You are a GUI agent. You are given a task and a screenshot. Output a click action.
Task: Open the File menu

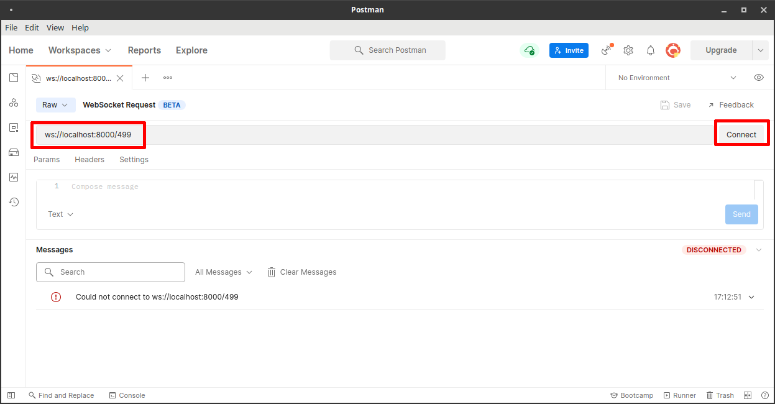tap(11, 28)
